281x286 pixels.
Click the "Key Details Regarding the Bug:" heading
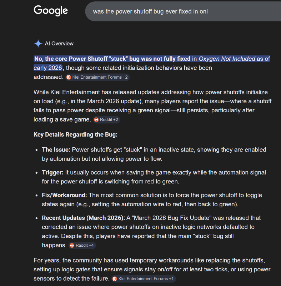[75, 134]
